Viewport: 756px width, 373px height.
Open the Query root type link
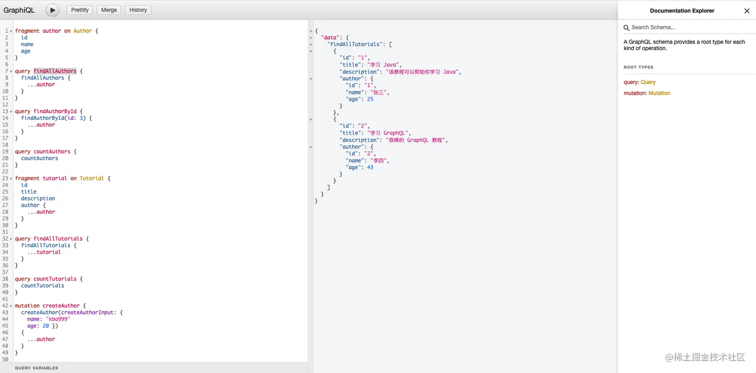coord(648,82)
